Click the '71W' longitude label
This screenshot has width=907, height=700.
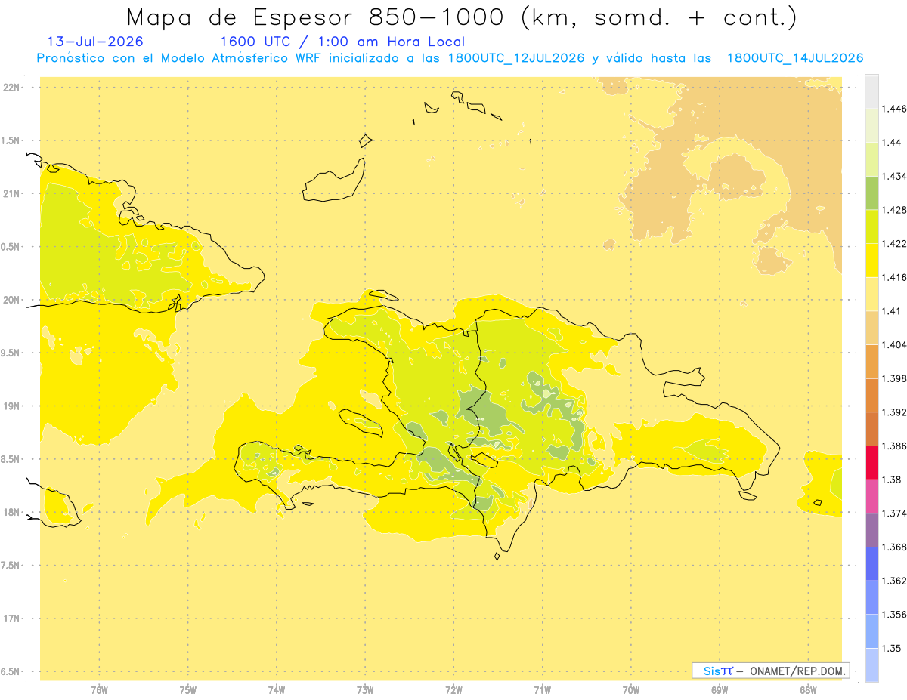542,690
